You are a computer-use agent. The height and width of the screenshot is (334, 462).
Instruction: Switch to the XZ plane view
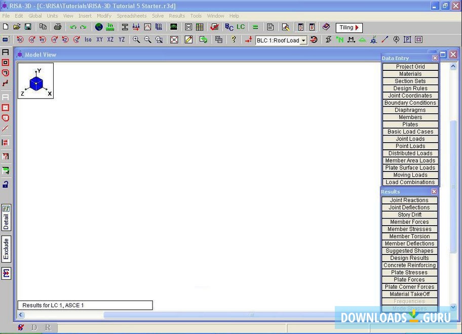tap(110, 39)
